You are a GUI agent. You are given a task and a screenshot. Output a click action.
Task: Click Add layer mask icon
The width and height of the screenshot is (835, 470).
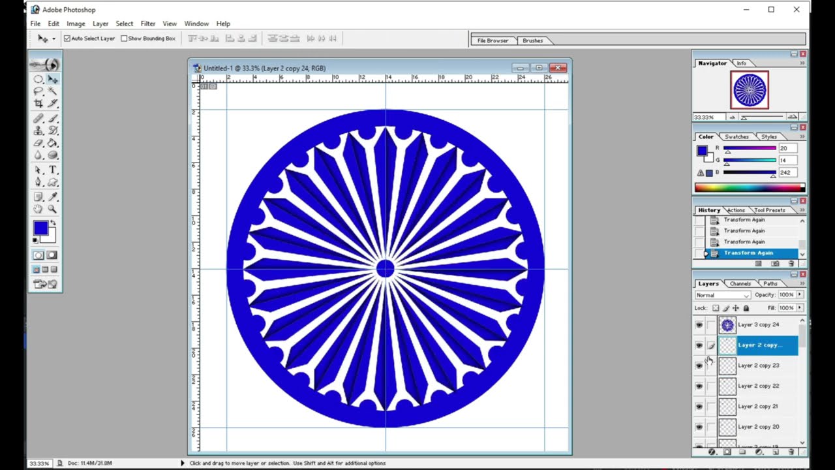tap(727, 452)
